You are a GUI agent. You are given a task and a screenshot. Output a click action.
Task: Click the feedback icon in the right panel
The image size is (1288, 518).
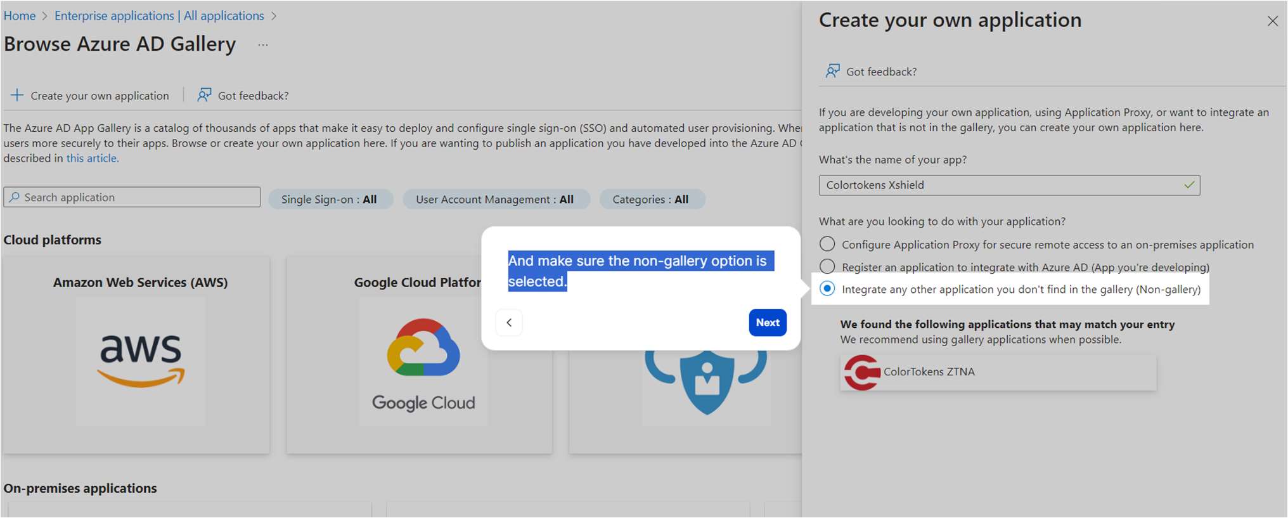pyautogui.click(x=832, y=71)
